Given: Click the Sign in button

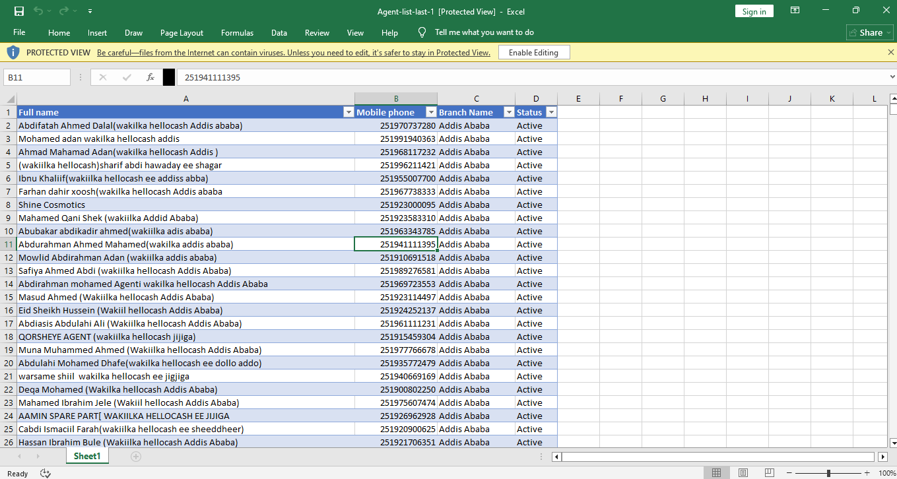Looking at the screenshot, I should 754,11.
